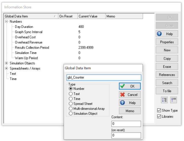Click the gbl_Counter name input field
The height and width of the screenshot is (141, 184).
click(104, 78)
